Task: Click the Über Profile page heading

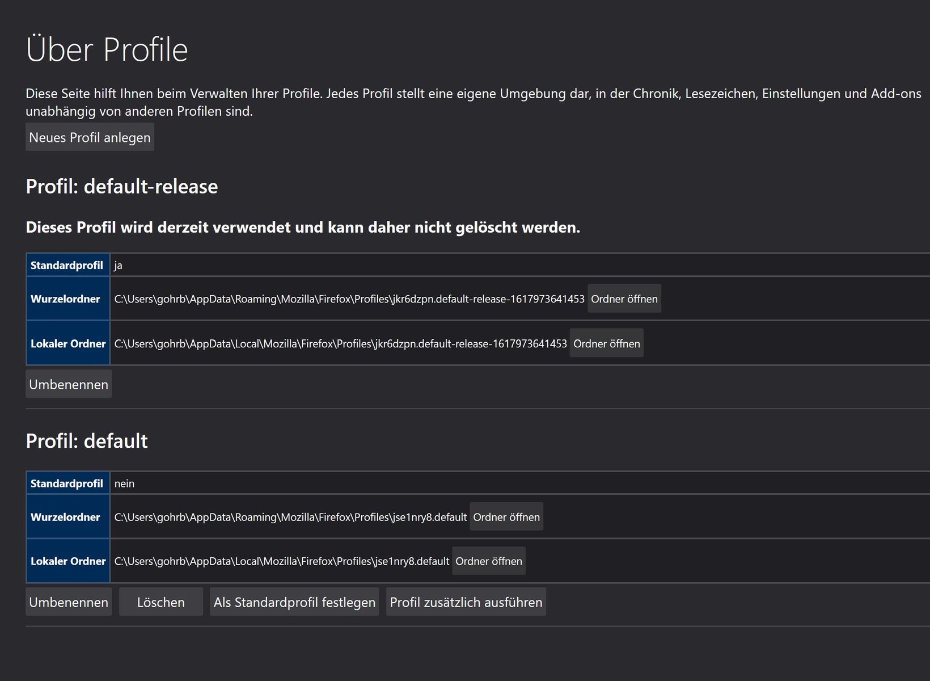Action: [107, 49]
